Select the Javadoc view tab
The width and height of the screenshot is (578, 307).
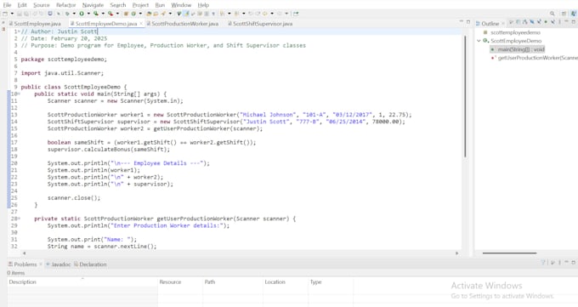(59, 264)
